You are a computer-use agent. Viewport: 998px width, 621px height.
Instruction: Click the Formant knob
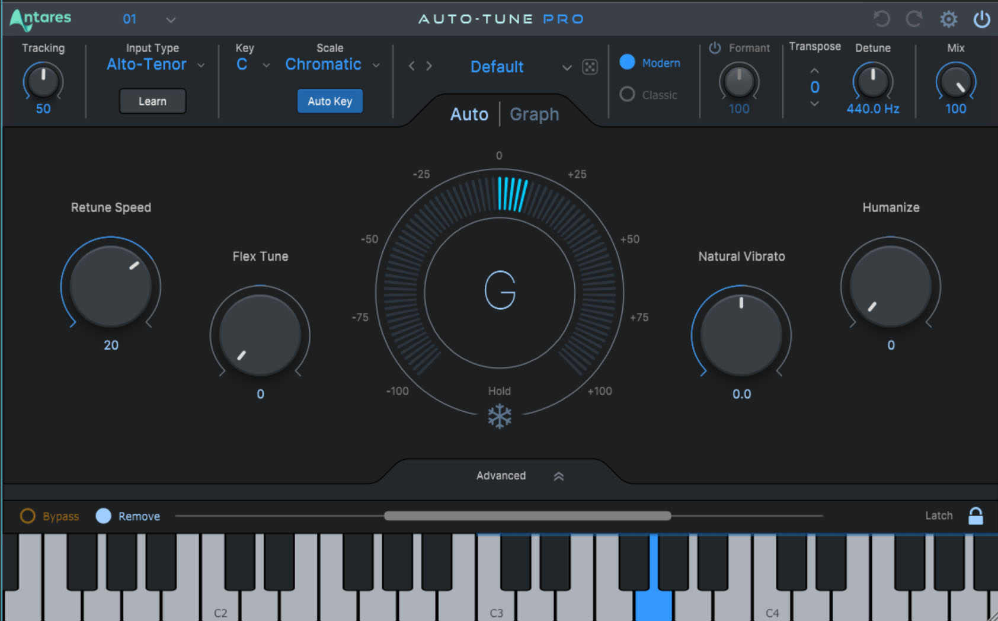(739, 81)
